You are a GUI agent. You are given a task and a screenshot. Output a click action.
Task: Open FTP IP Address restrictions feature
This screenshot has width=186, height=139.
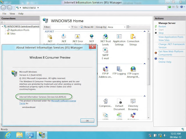(105, 72)
